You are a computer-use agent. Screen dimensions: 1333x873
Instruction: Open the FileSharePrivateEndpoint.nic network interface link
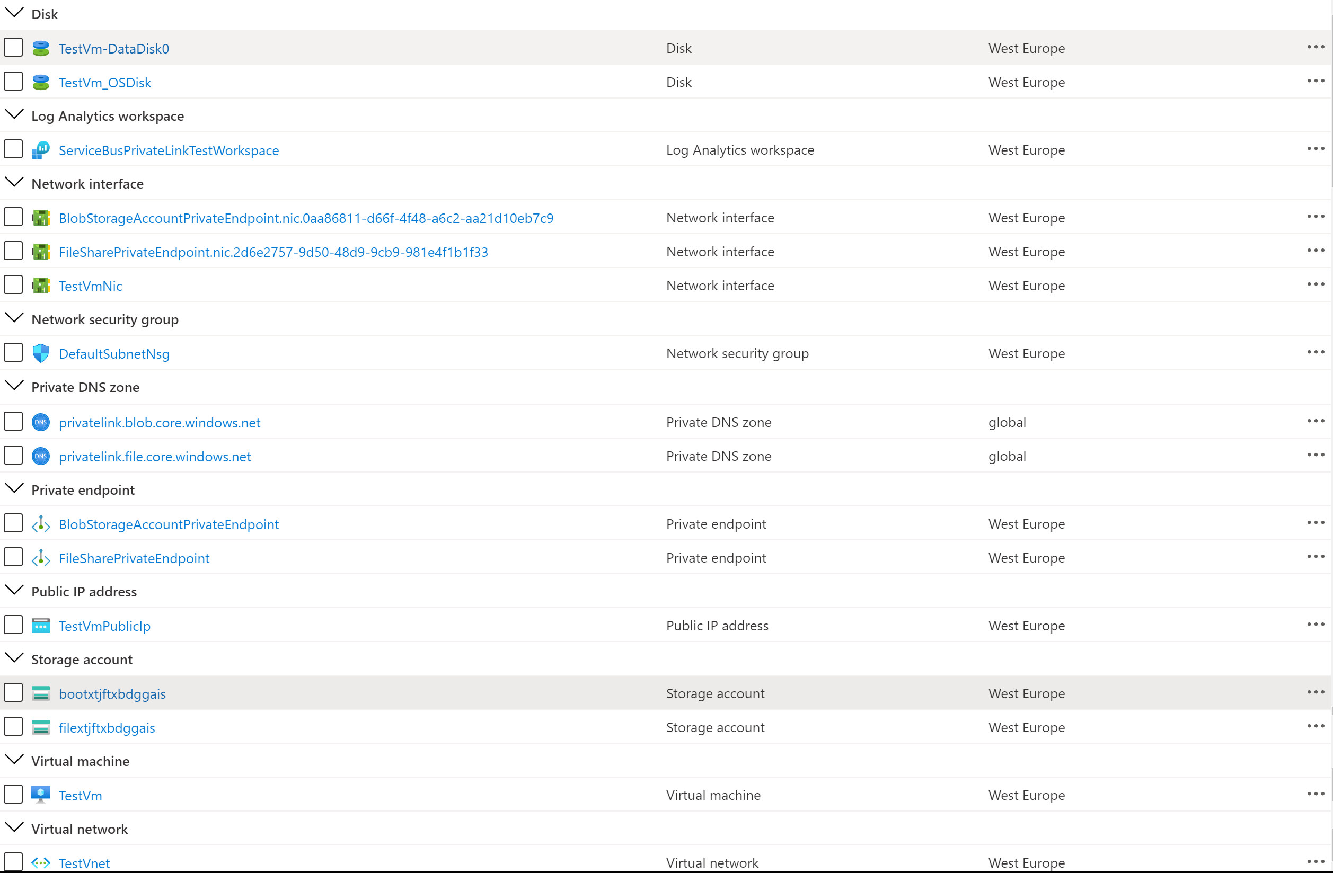coord(273,252)
